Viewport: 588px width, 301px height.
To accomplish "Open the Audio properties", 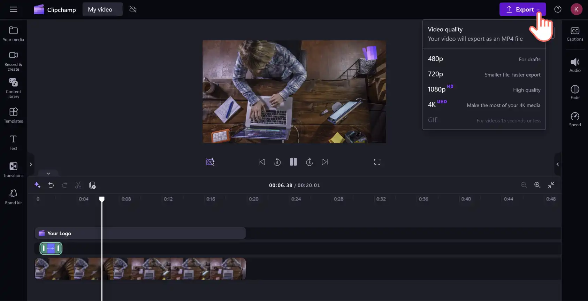I will pos(575,65).
